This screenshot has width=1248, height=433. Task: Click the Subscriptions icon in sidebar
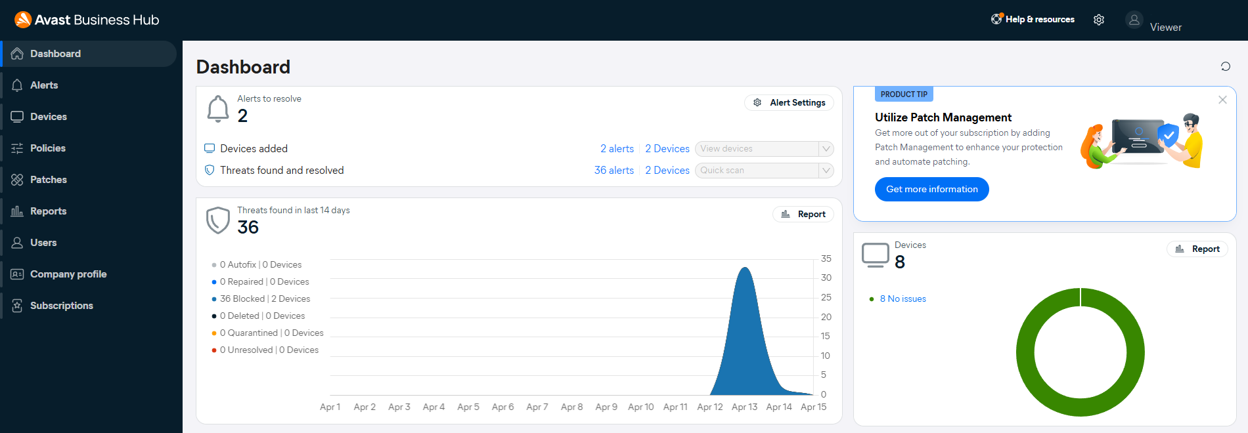(x=17, y=306)
